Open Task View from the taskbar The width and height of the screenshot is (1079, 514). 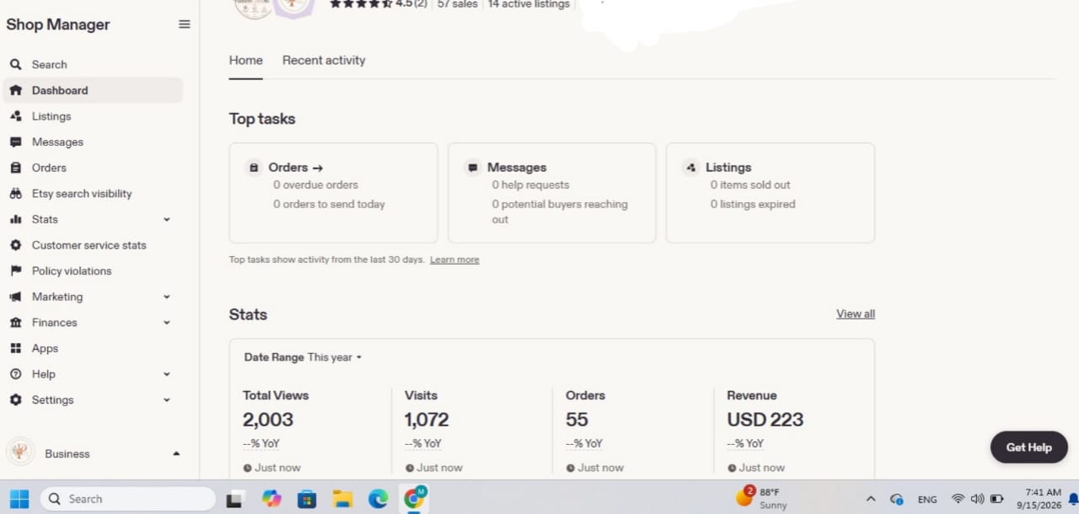(x=236, y=499)
